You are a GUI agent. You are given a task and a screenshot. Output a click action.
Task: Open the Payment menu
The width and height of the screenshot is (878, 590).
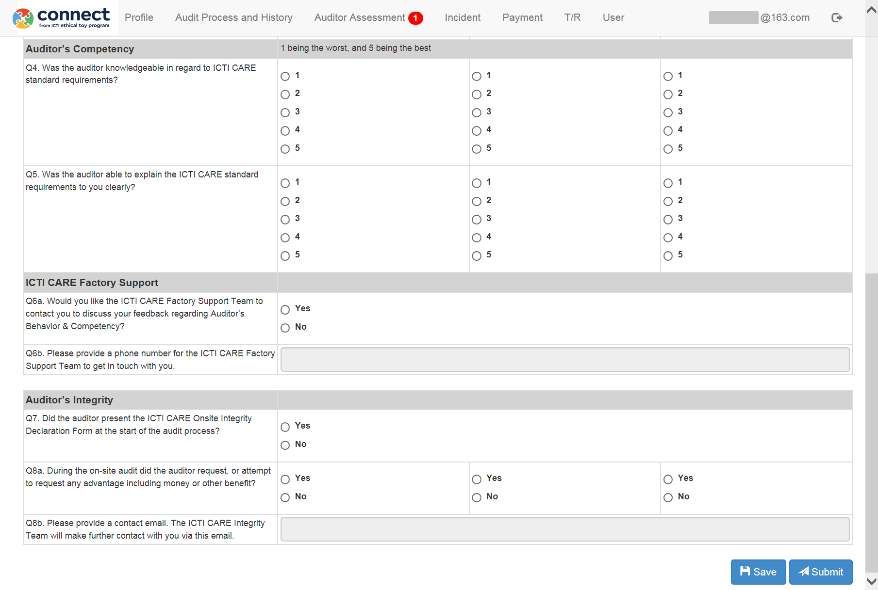[x=522, y=17]
